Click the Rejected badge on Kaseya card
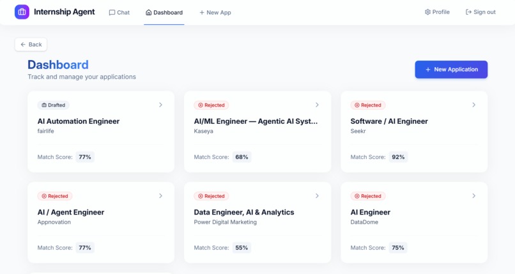Viewport: 515px width, 274px height. [x=211, y=105]
